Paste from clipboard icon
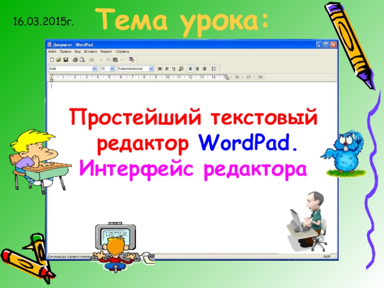This screenshot has height=288, width=384. pos(115,60)
